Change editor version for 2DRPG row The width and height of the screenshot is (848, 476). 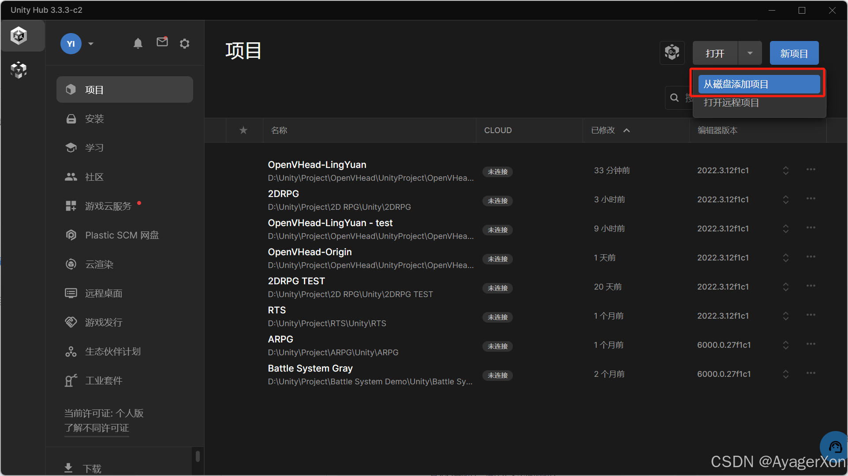pyautogui.click(x=786, y=200)
